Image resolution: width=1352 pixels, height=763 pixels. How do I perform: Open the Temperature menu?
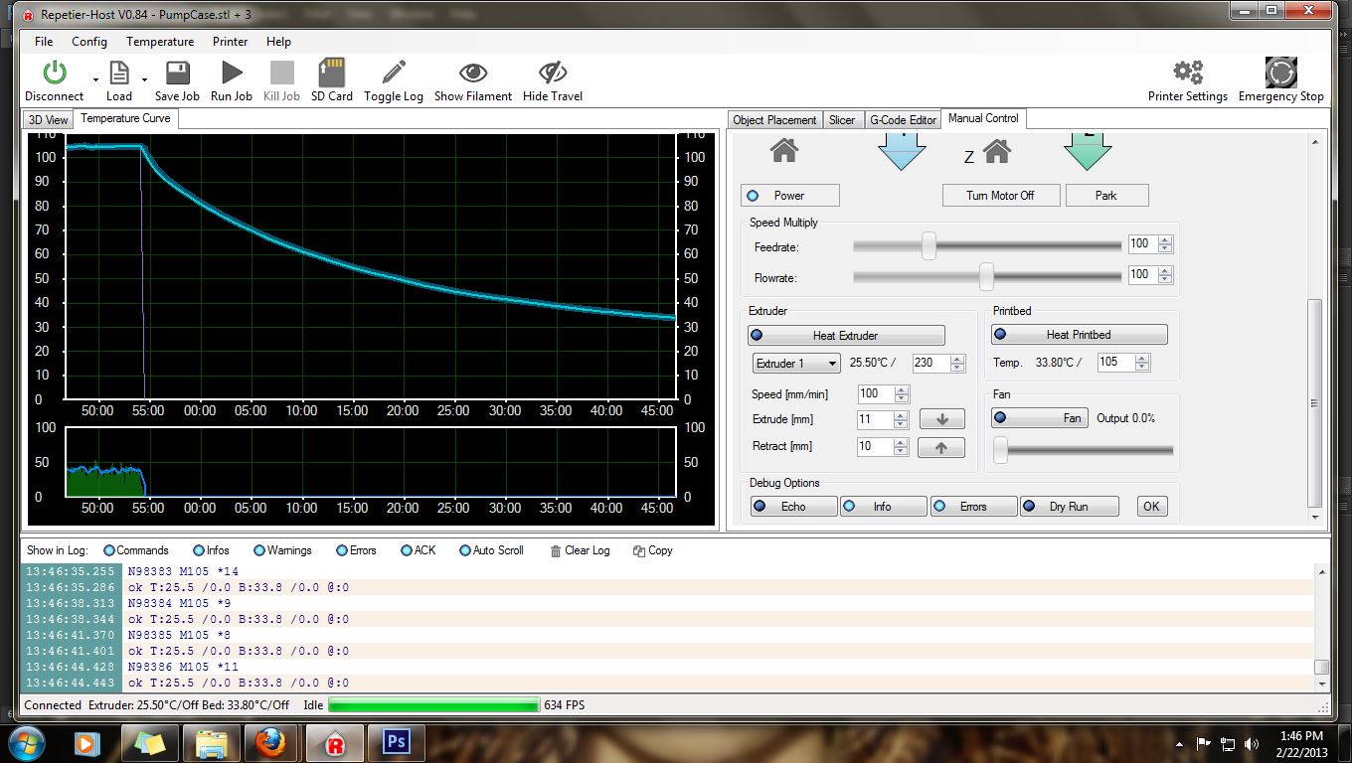(160, 42)
